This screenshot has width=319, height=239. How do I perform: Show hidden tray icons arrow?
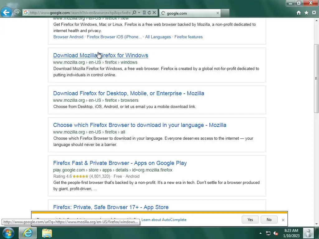pos(260,233)
